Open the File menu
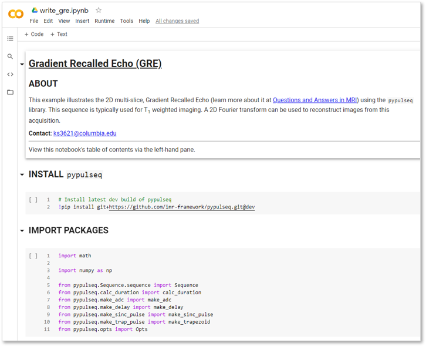426x346 pixels. [34, 21]
